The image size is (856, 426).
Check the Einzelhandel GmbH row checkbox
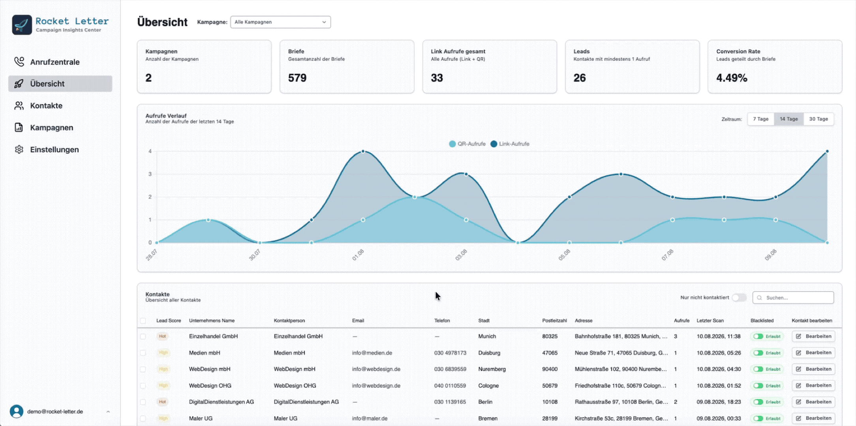(x=143, y=336)
